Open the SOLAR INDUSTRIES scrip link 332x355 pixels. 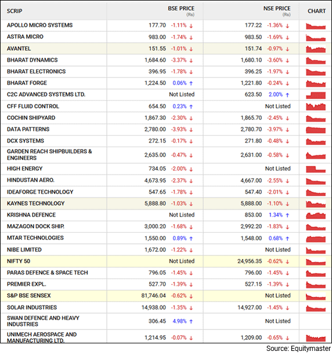click(x=32, y=307)
